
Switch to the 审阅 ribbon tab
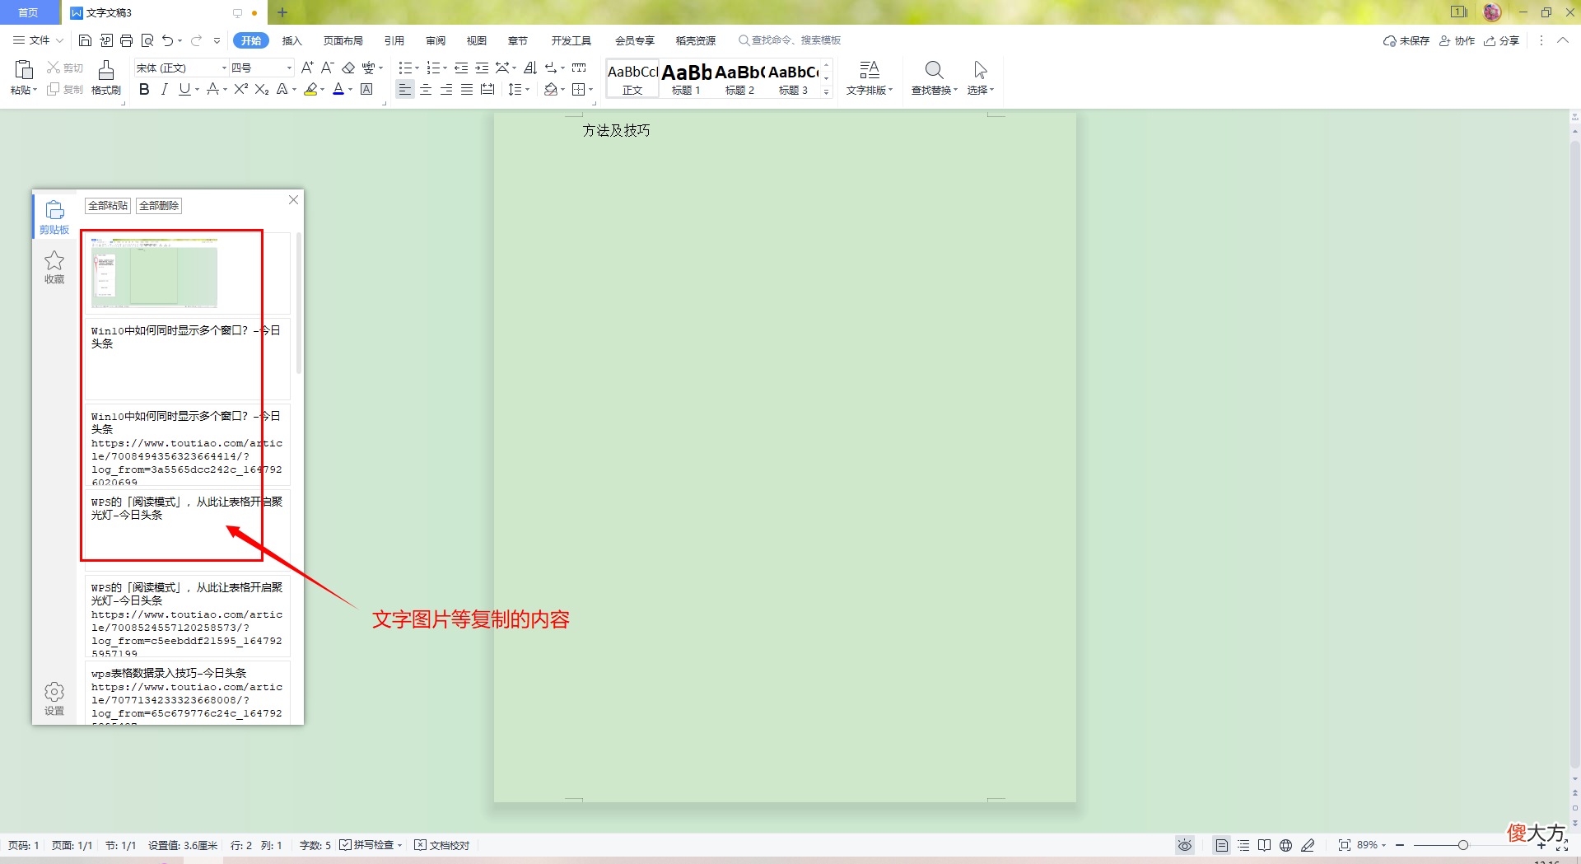click(436, 40)
